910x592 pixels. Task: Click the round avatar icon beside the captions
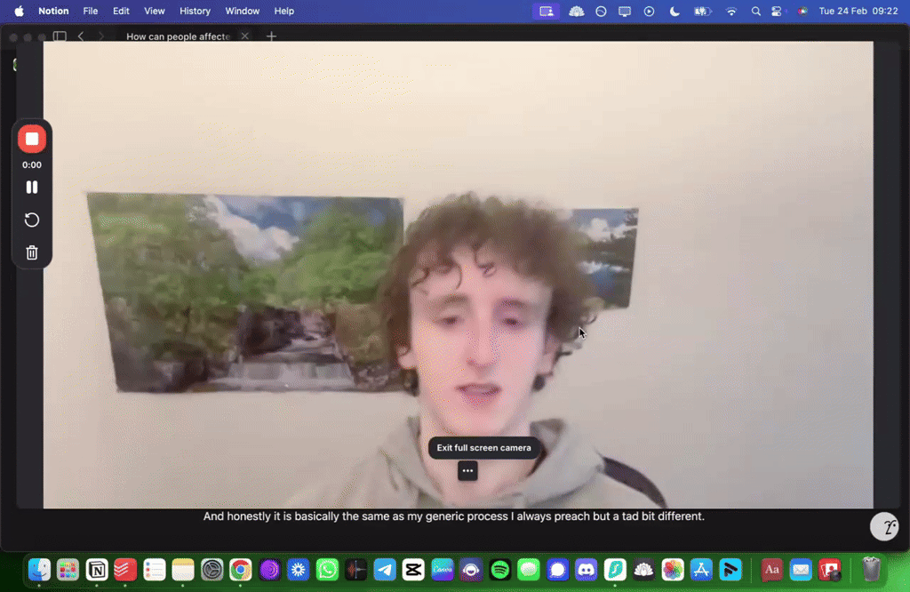[884, 527]
